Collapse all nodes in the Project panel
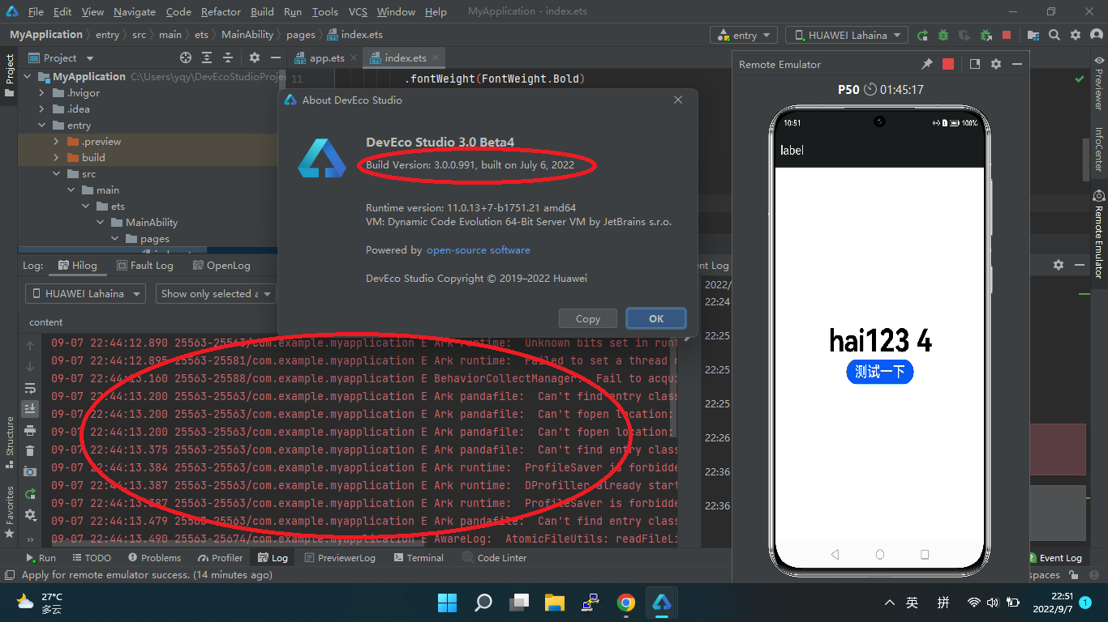The image size is (1108, 622). 228,58
